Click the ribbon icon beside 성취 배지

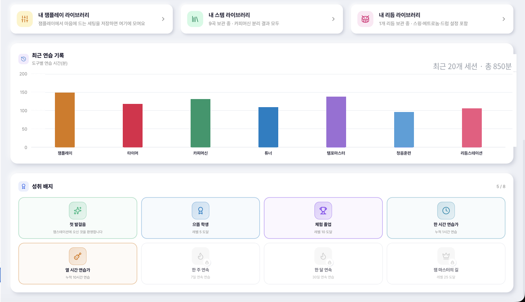click(23, 186)
